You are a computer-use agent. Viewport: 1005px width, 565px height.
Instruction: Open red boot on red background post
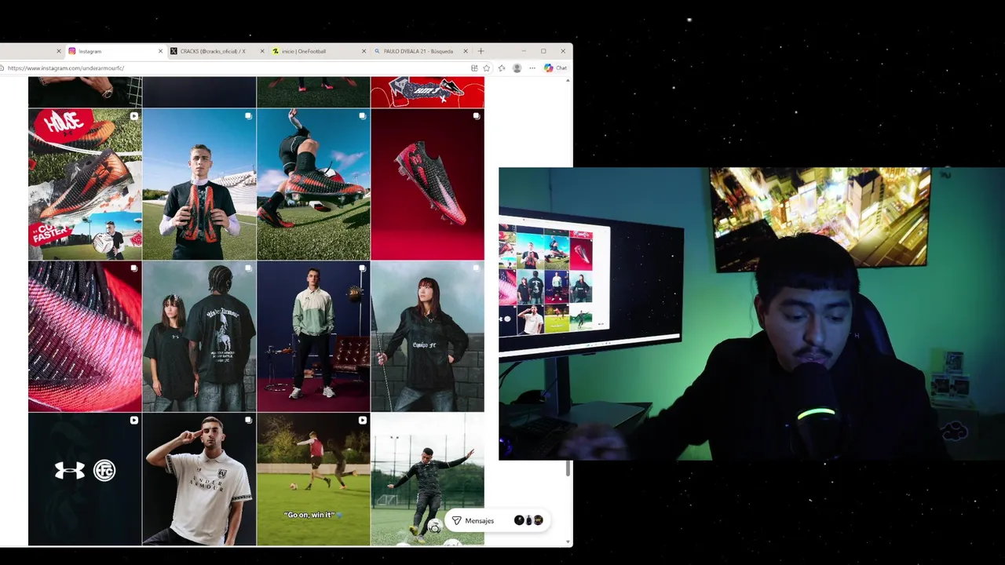(x=427, y=184)
